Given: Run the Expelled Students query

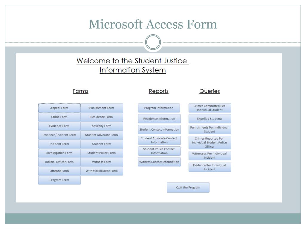Looking at the screenshot, I should tap(209, 119).
